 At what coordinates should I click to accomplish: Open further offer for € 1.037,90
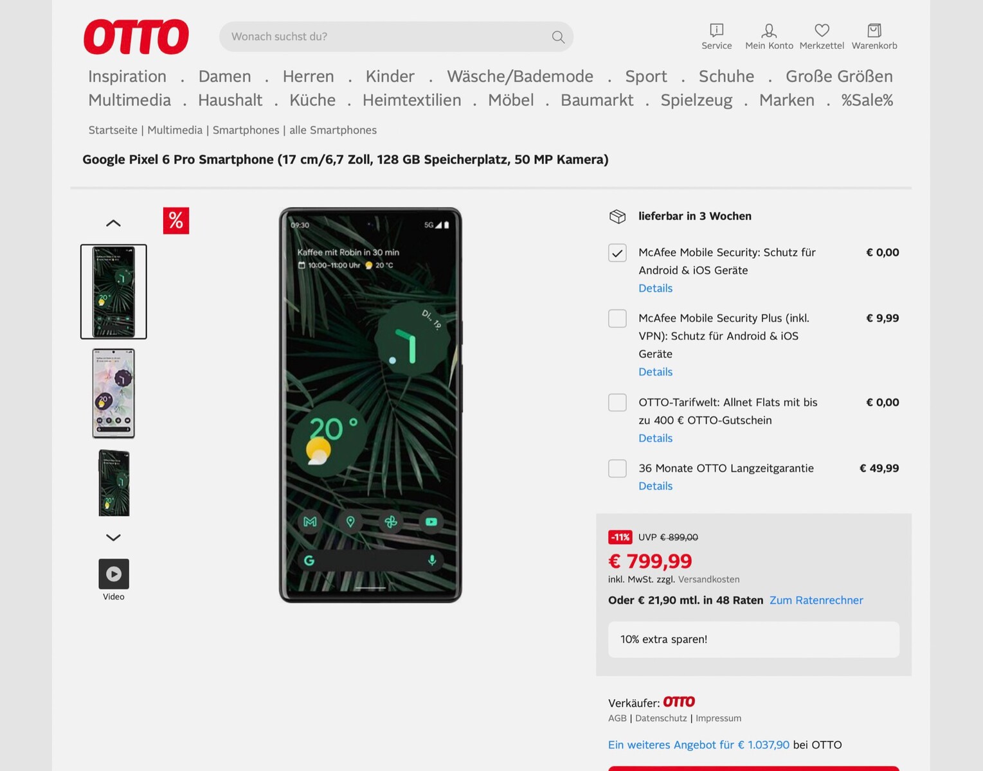(699, 745)
